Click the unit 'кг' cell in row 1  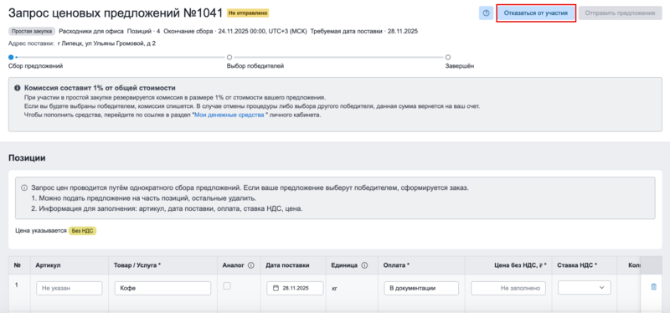(334, 289)
